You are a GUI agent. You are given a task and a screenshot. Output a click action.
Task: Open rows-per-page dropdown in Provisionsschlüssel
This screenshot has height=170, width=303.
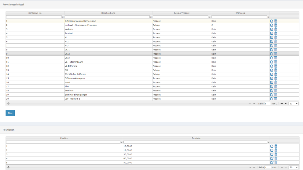pos(294,104)
